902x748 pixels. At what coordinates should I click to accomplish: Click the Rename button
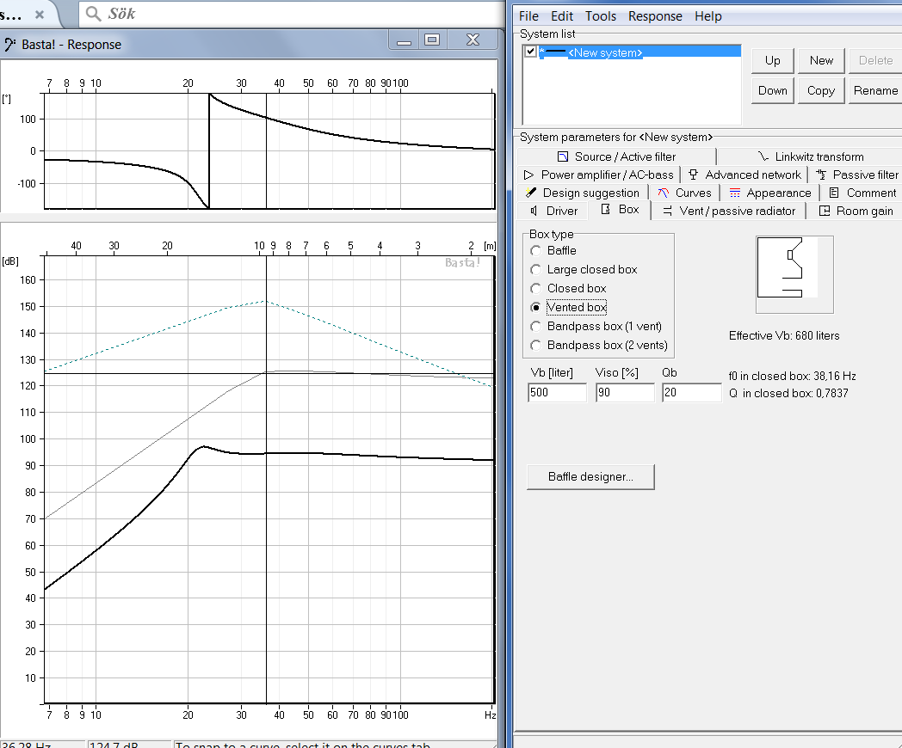tap(875, 91)
